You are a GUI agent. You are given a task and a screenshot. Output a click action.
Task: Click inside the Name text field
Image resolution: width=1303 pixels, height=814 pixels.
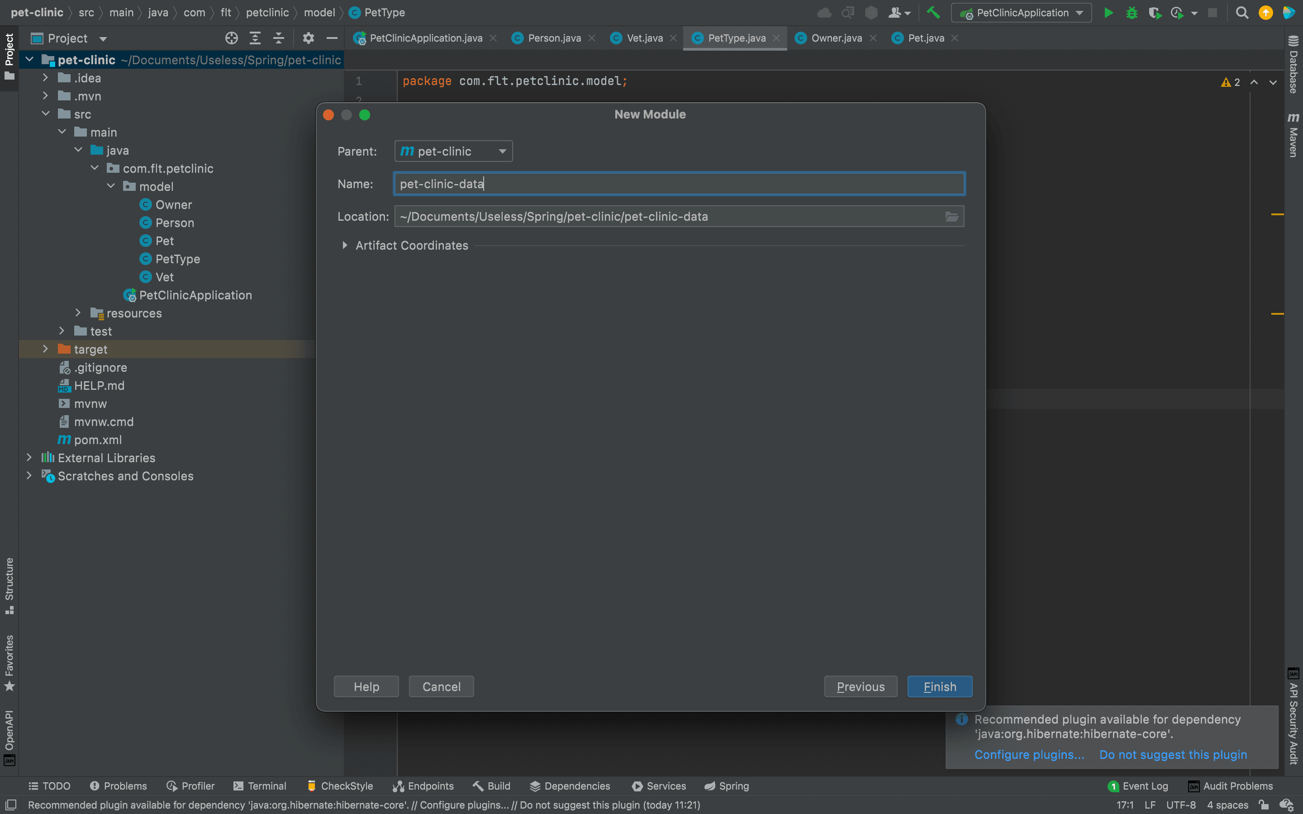679,184
